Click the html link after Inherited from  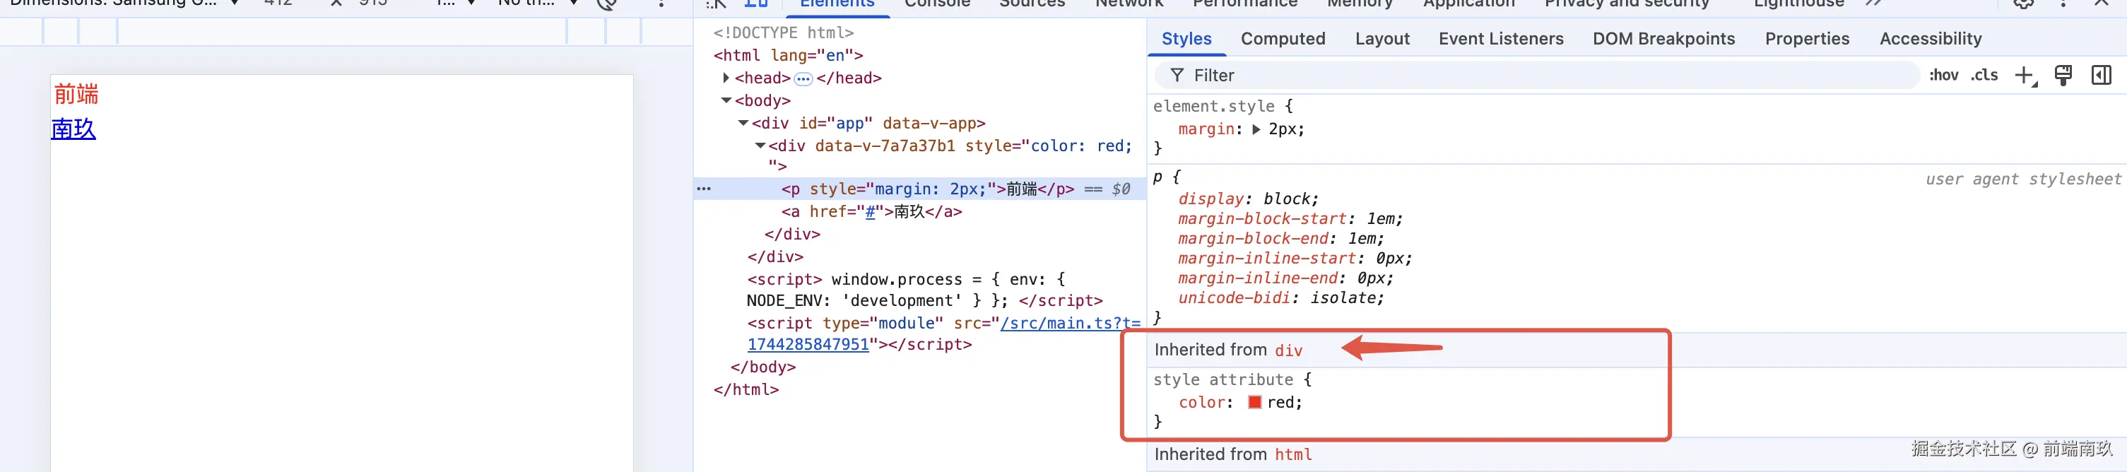1293,454
